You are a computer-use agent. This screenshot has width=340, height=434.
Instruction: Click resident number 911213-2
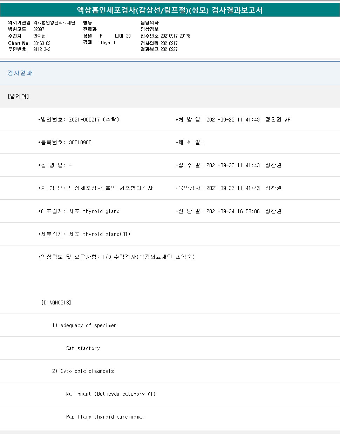[x=42, y=49]
